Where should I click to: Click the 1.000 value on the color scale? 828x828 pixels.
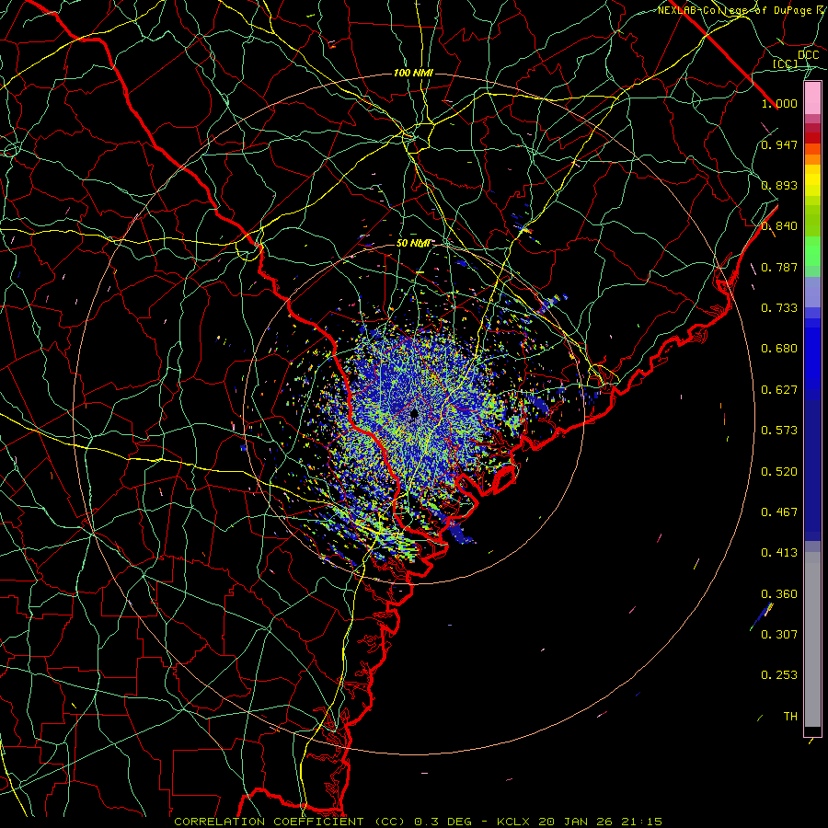779,103
